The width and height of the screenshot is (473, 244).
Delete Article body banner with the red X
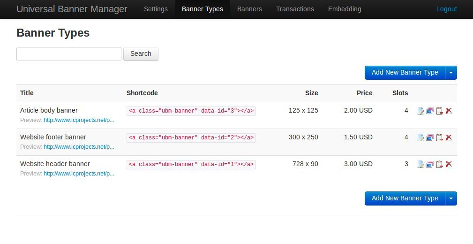(449, 111)
